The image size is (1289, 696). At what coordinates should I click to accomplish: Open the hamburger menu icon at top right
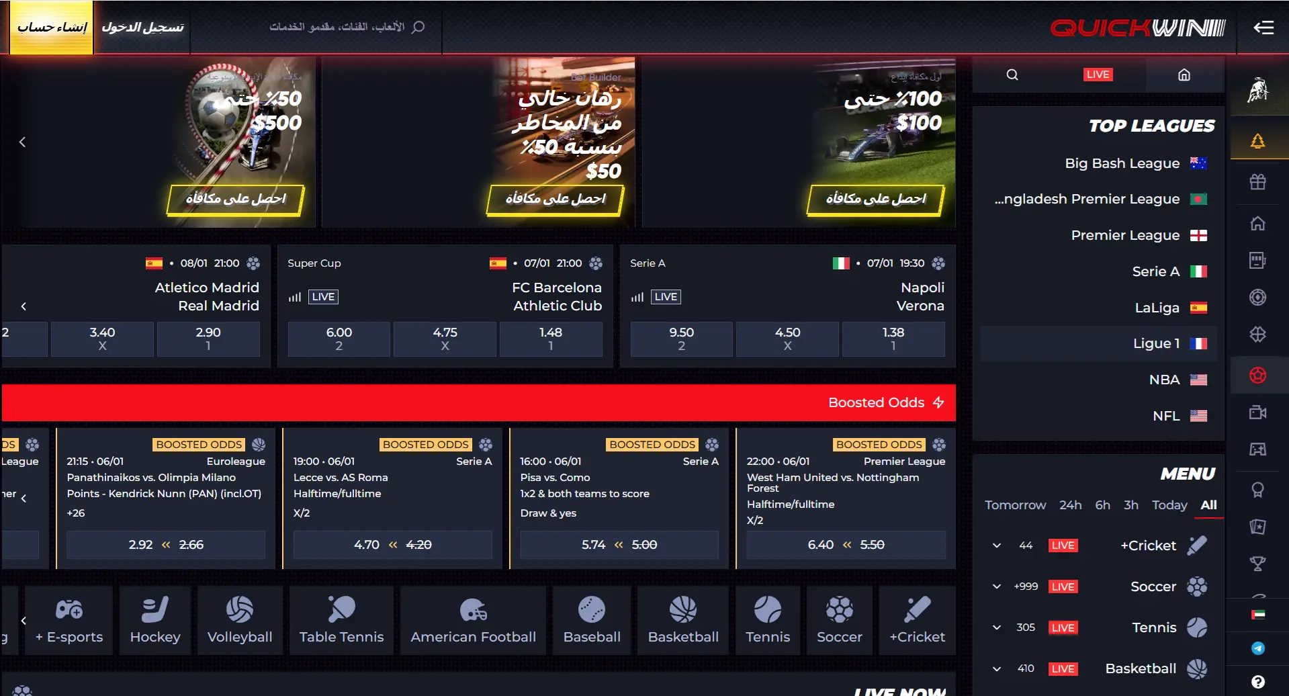(x=1263, y=28)
